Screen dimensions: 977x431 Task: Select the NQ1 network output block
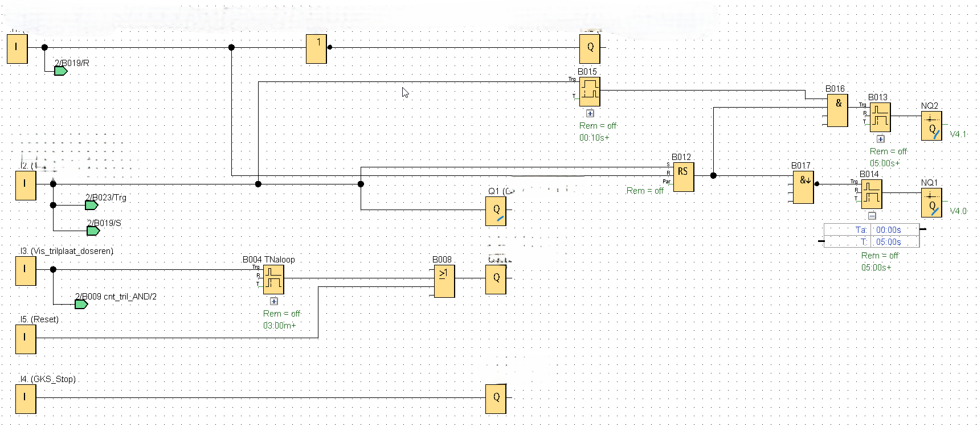point(931,203)
